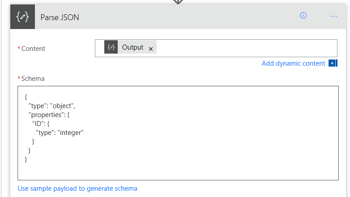Open the Add dynamic content link
Viewport: 350px width, 197px height.
[293, 63]
